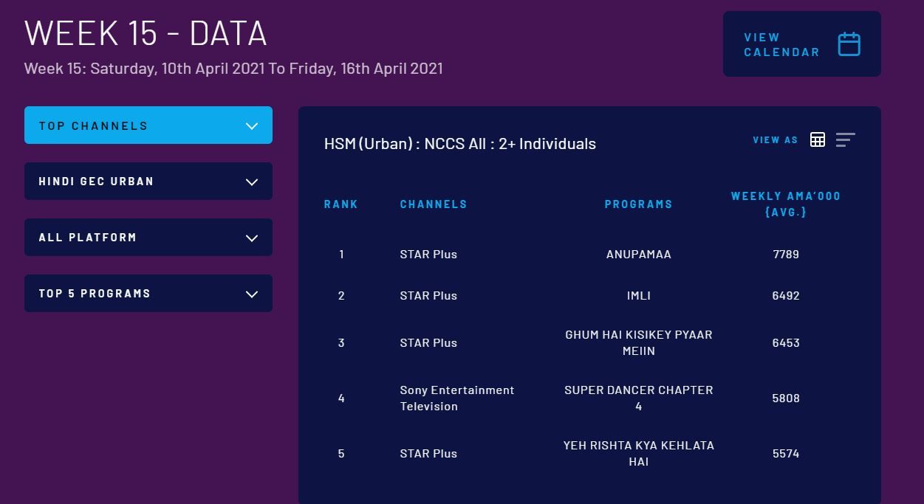Select Yeh Rishta Kya Kehlata Hai program
Image resolution: width=924 pixels, height=504 pixels.
639,454
